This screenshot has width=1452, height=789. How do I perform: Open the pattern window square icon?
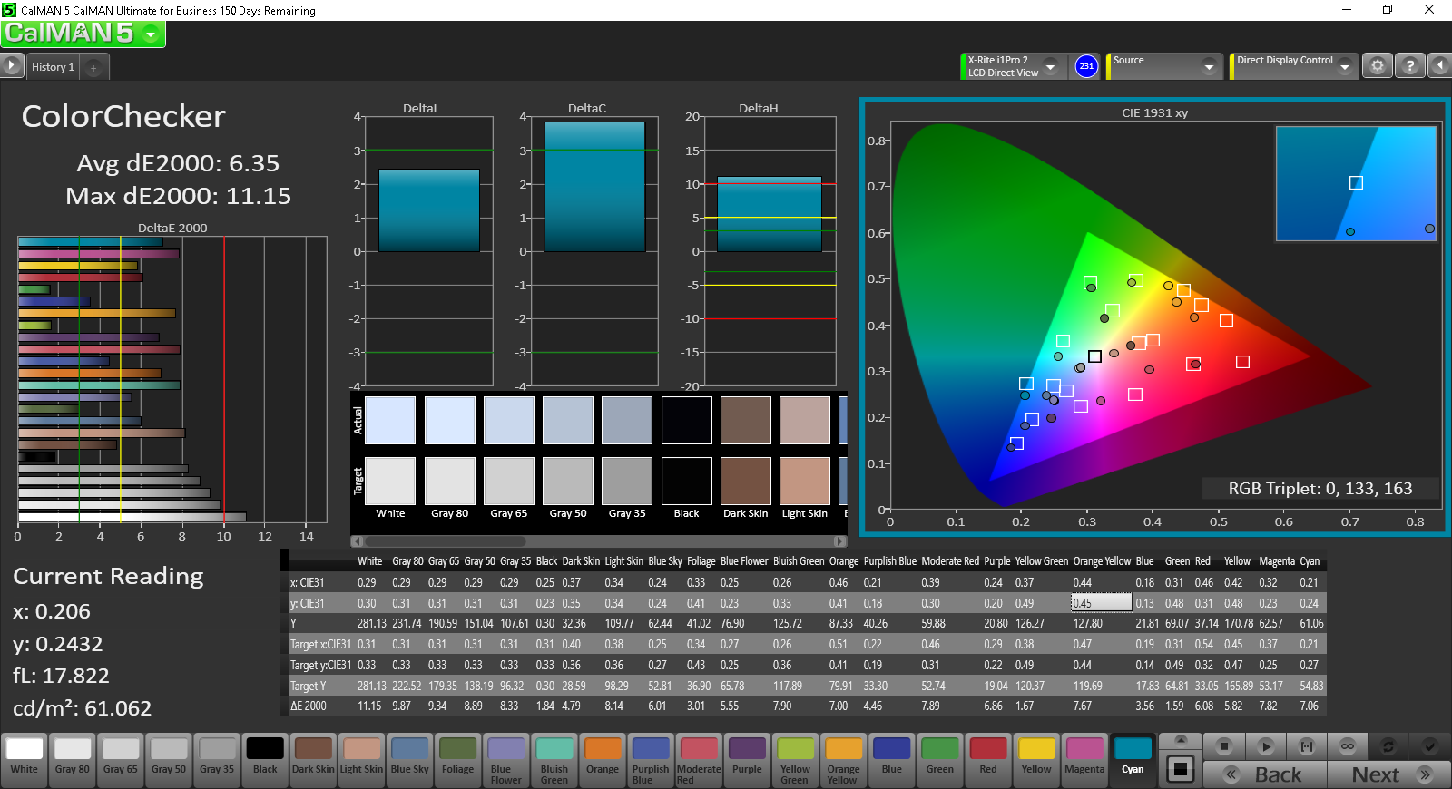(1180, 769)
